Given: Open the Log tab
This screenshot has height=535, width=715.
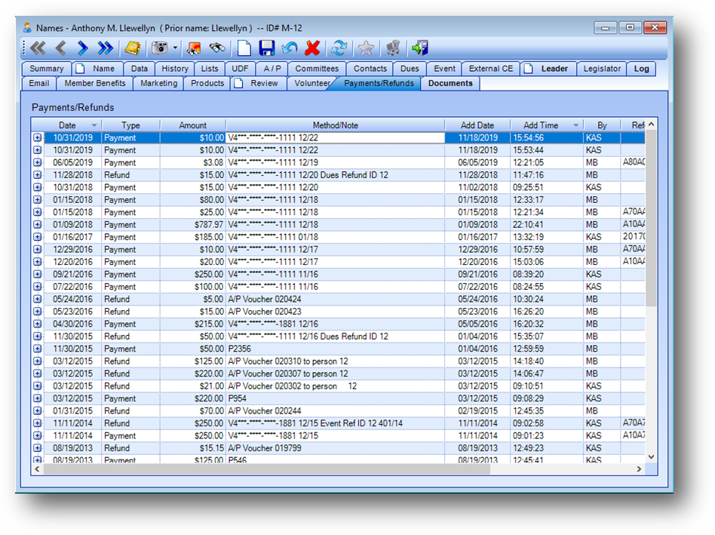Looking at the screenshot, I should 641,69.
